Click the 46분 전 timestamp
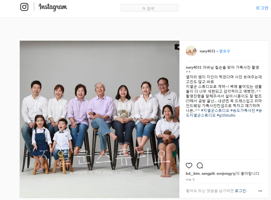The height and width of the screenshot is (200, 271). tap(190, 180)
